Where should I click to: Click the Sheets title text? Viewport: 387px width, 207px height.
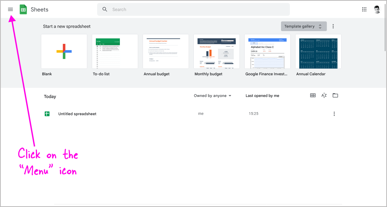coord(40,9)
